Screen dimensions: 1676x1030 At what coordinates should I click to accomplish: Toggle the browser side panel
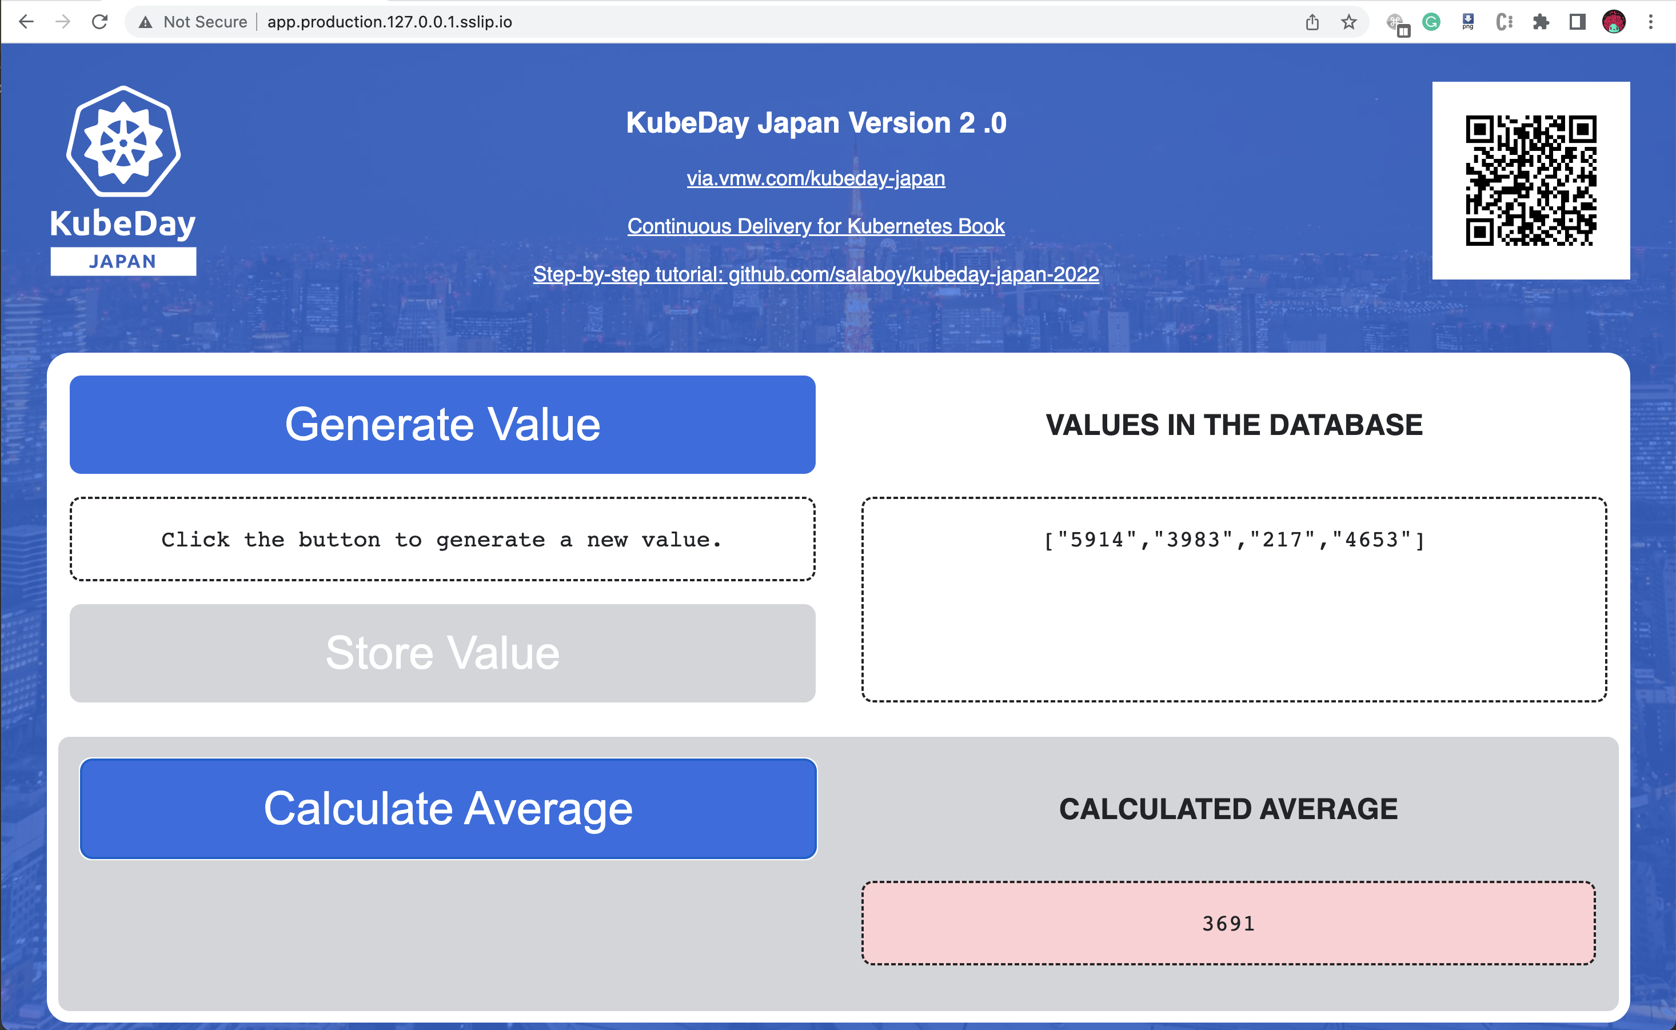click(x=1577, y=22)
